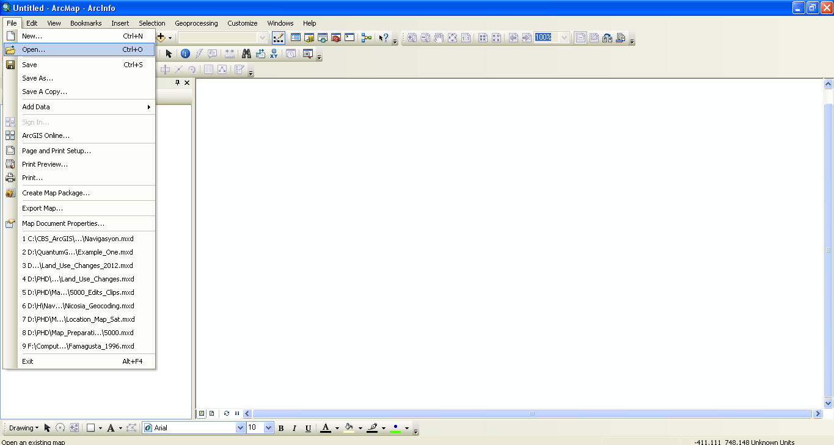Show the Table Of Contents window icon
834x445 pixels.
coord(296,37)
